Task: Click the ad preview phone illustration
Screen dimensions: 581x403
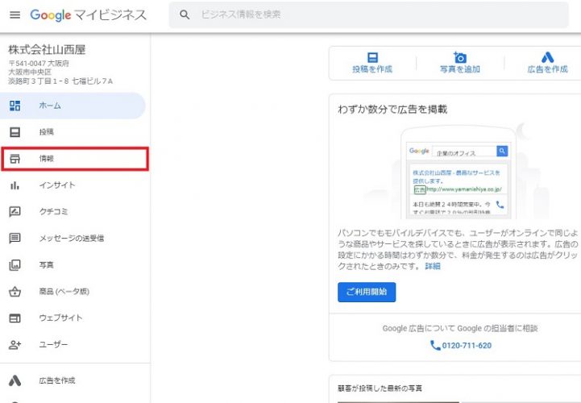Action: click(x=458, y=172)
